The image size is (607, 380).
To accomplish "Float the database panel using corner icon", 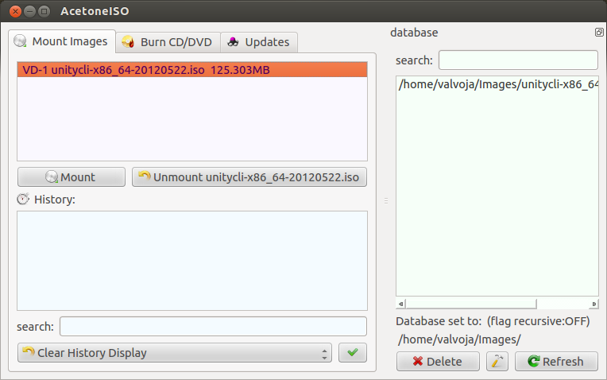I will point(599,33).
